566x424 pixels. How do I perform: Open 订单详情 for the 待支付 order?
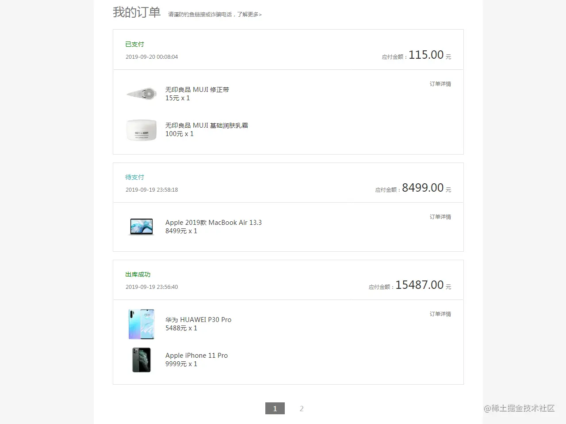pyautogui.click(x=440, y=217)
